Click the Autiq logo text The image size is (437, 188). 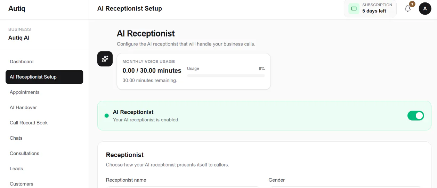click(17, 8)
